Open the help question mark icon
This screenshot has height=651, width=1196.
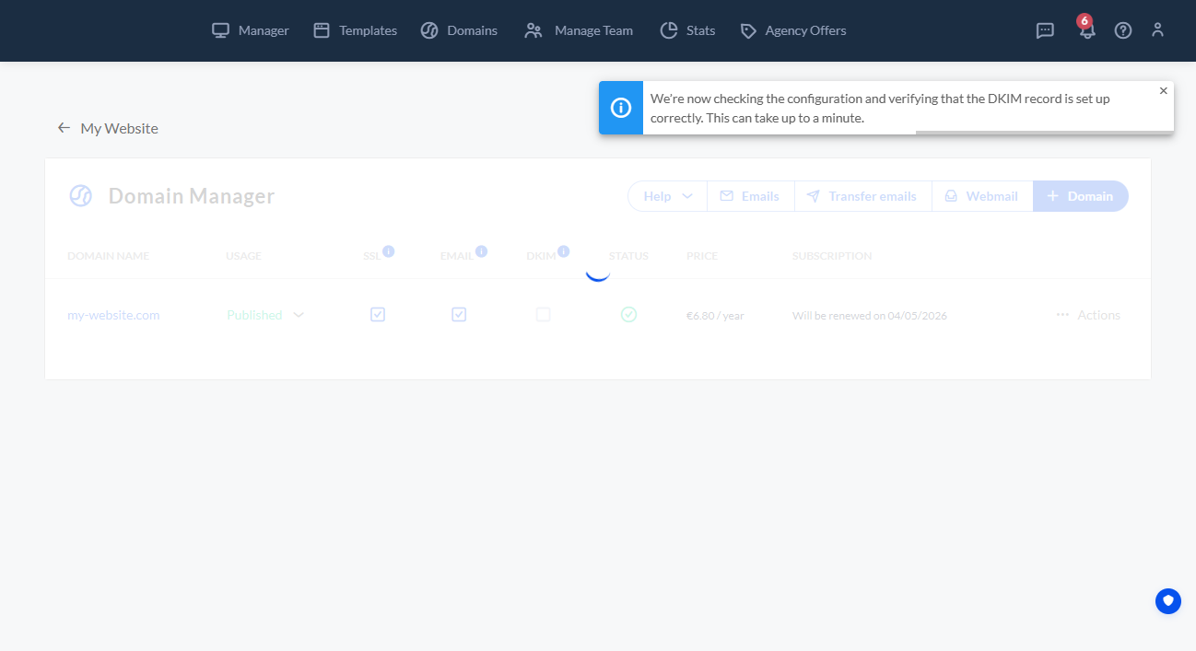(x=1122, y=30)
